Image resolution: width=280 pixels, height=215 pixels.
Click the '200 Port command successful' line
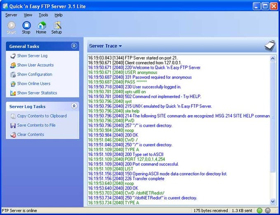(133, 164)
